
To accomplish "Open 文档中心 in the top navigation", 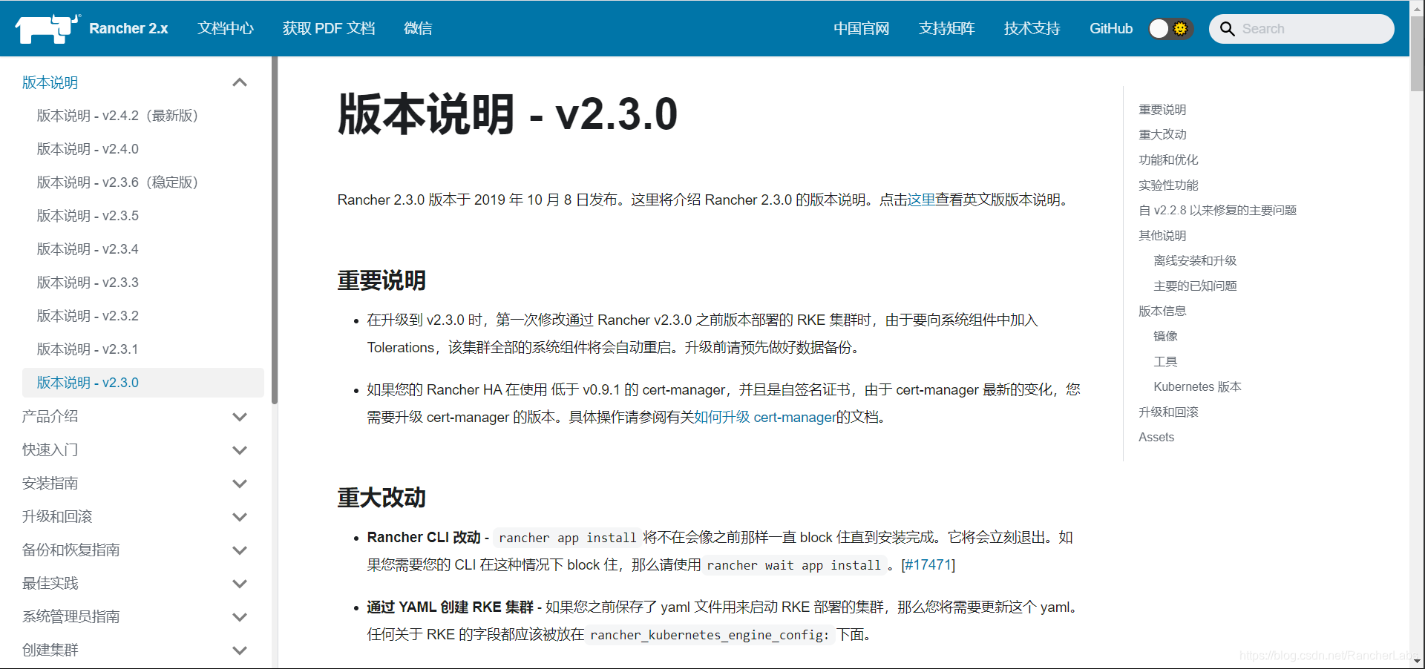I will tap(226, 29).
